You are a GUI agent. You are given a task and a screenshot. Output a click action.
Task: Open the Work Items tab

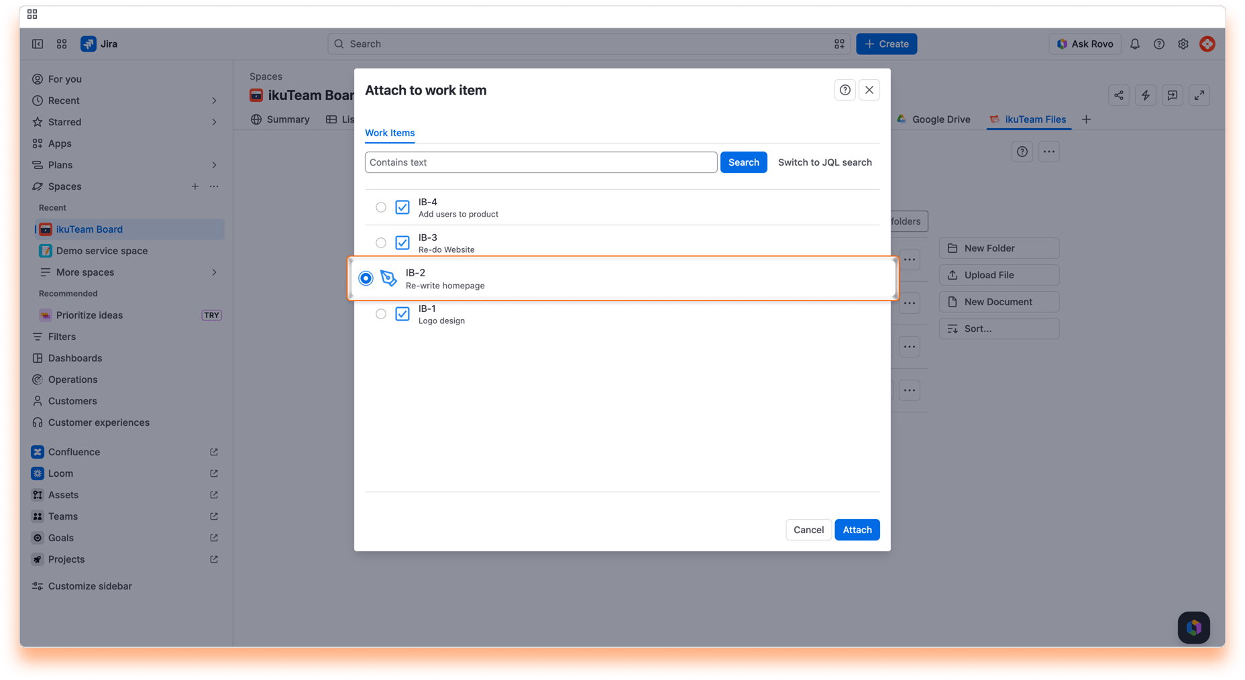390,133
